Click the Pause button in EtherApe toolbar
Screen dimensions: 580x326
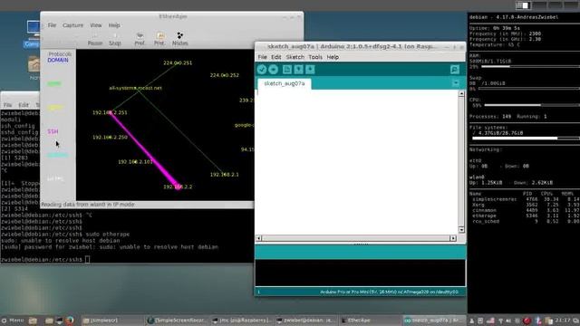click(x=95, y=39)
